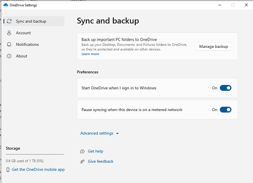Click the Notifications bell icon
This screenshot has height=183, width=253.
pos(9,44)
